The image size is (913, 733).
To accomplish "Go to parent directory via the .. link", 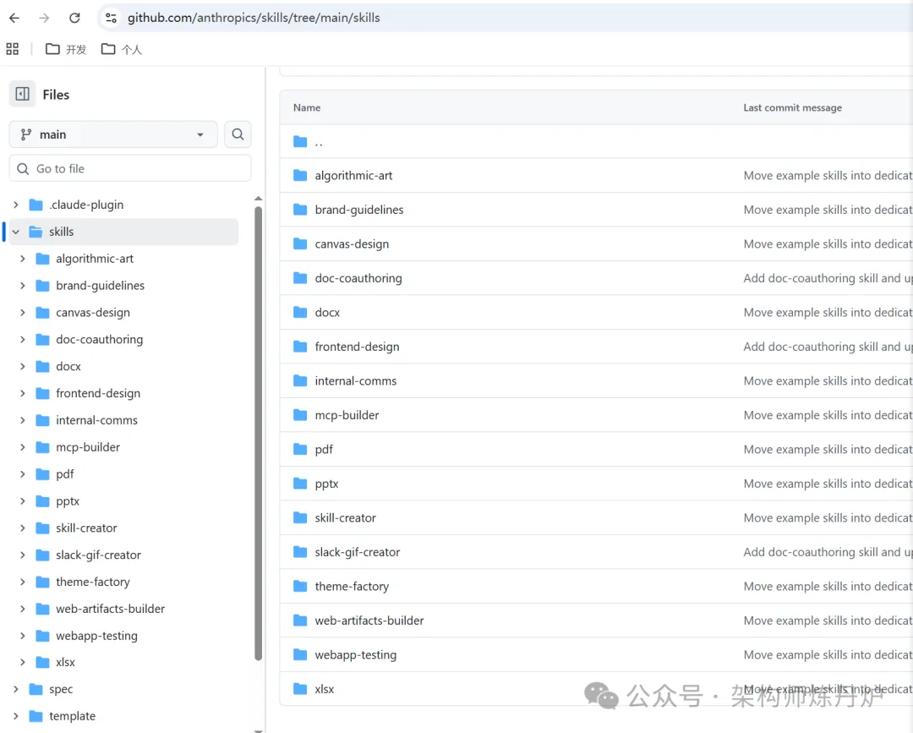I will point(319,142).
